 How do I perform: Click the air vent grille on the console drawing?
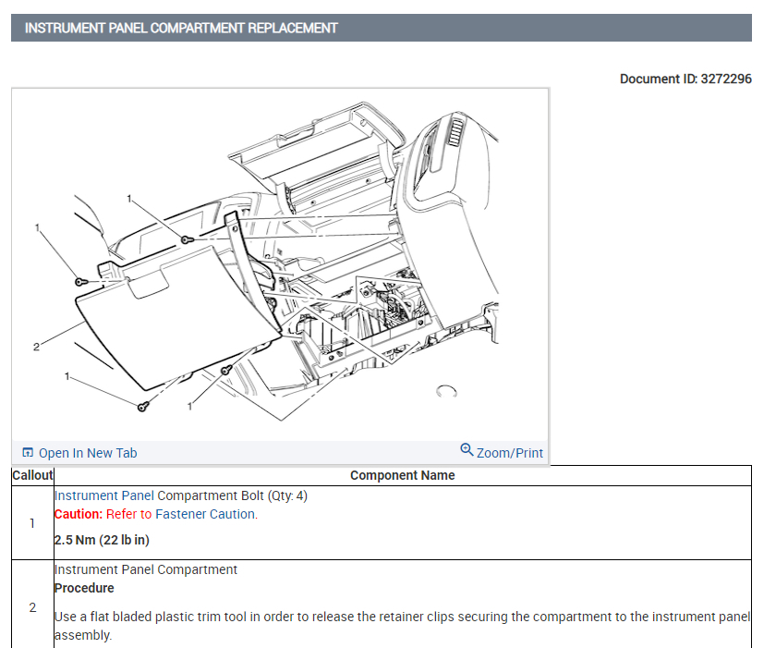[455, 130]
